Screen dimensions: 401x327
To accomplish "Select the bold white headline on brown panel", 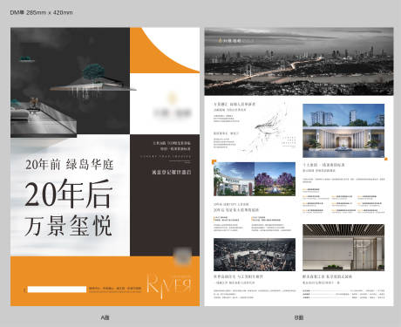I will point(172,172).
